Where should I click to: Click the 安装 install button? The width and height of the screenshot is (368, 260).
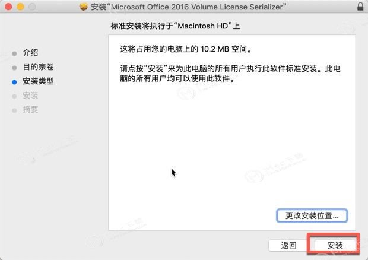click(x=335, y=245)
